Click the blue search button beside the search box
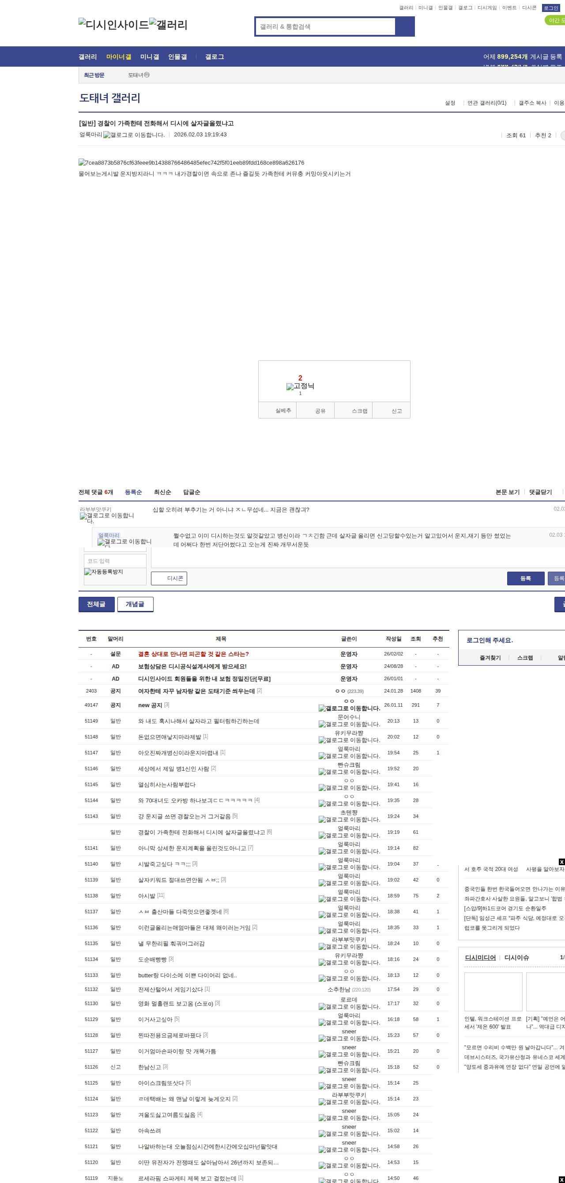The height and width of the screenshot is (1183, 565). tap(405, 26)
